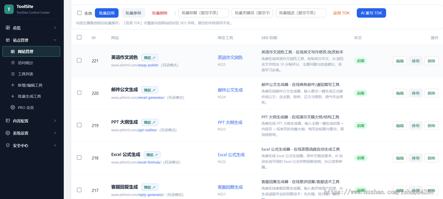Click the PRO 会员 gear icon

click(13, 107)
